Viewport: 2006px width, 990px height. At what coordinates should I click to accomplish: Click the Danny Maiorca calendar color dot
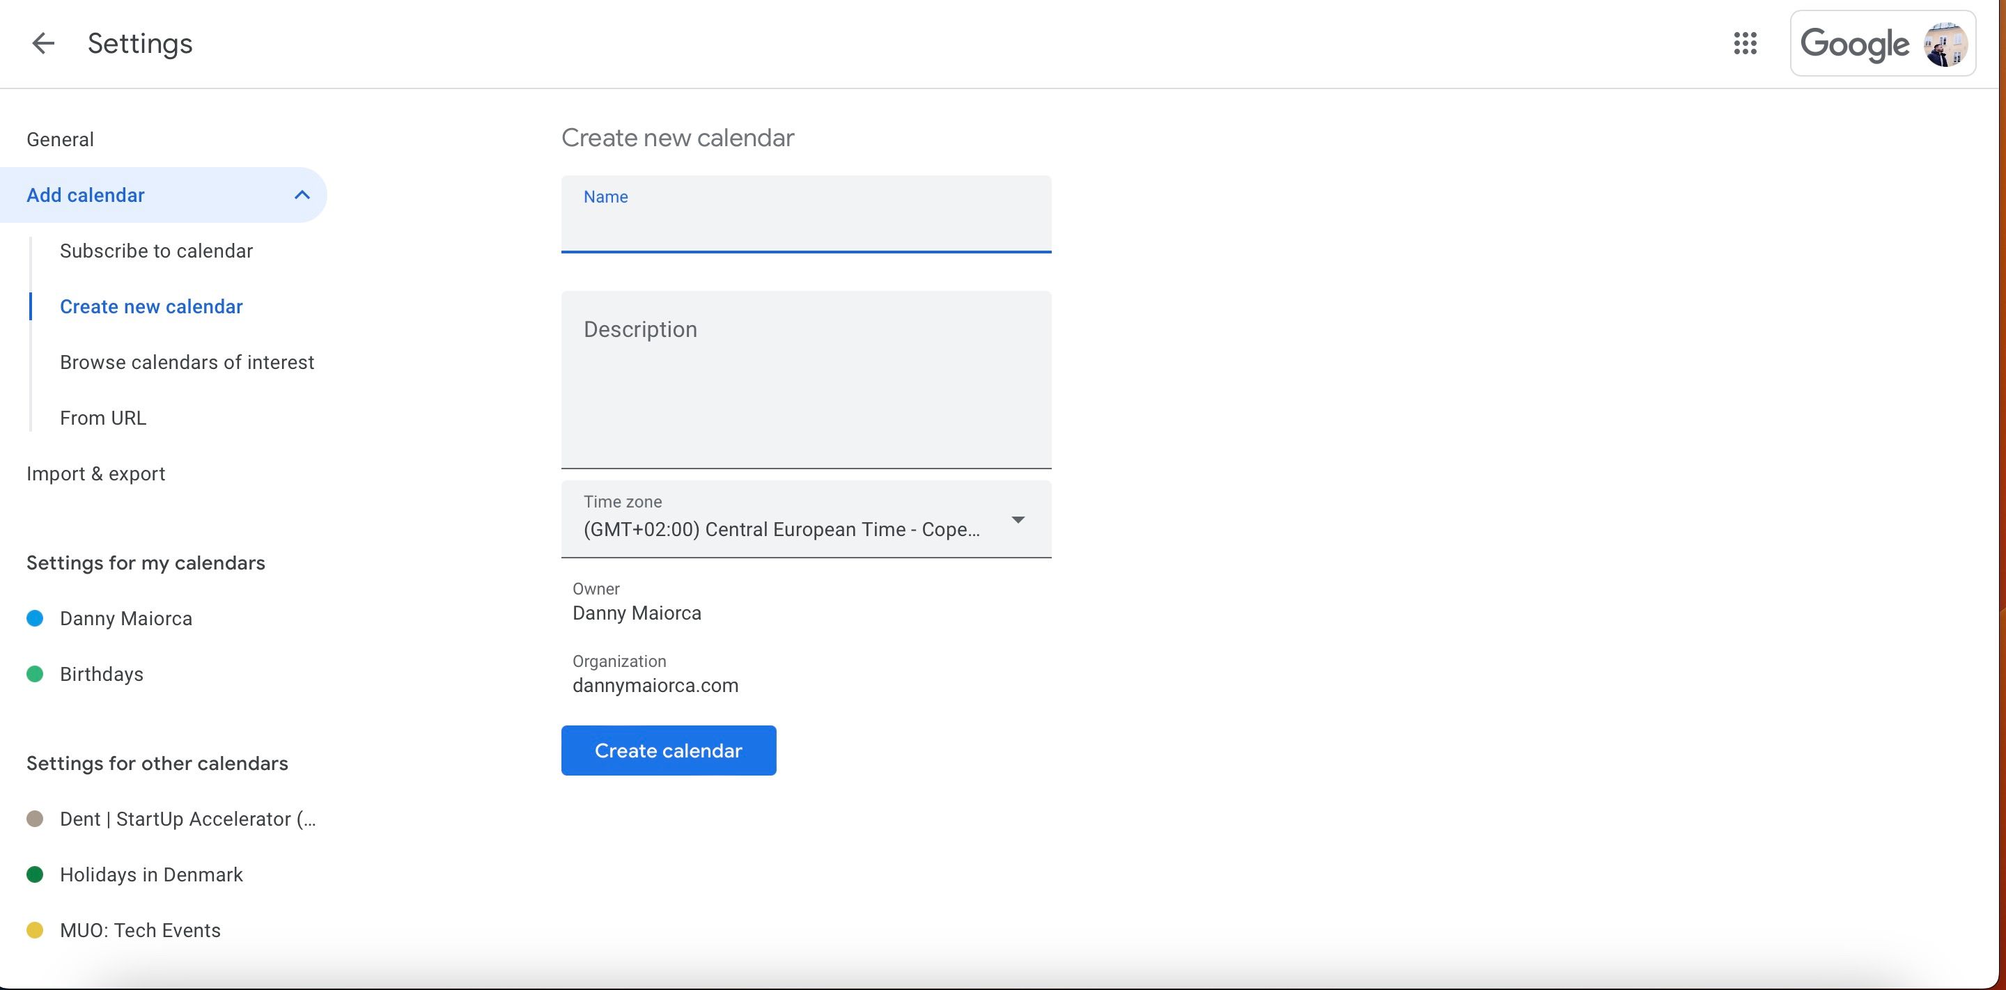point(35,618)
